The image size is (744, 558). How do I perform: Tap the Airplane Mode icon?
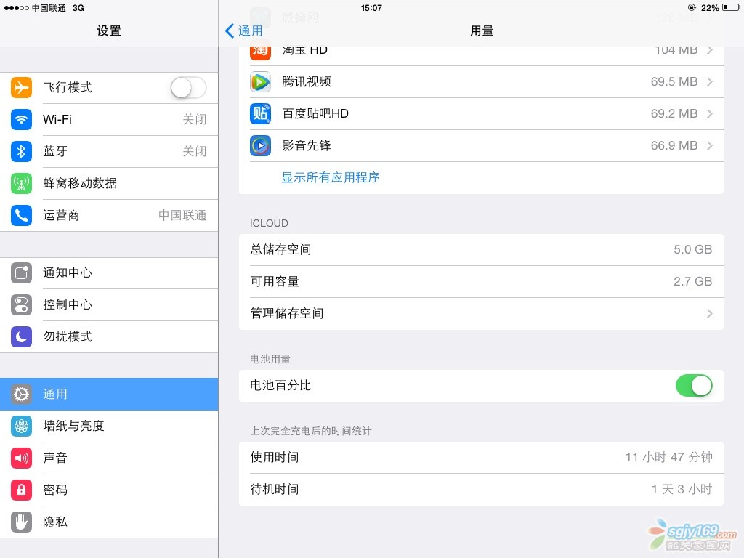point(22,87)
